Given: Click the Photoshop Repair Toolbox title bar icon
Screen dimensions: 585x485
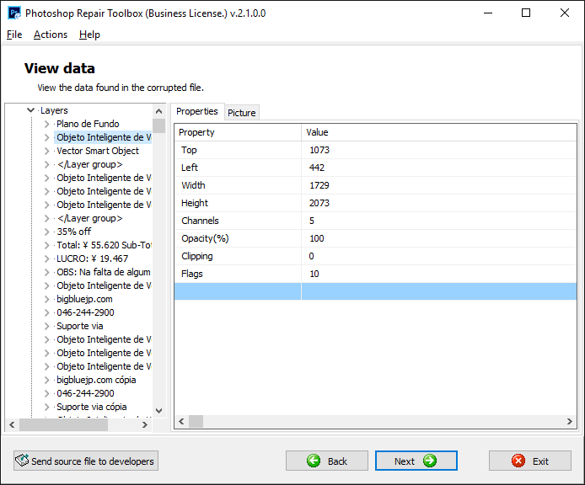Looking at the screenshot, I should [14, 13].
